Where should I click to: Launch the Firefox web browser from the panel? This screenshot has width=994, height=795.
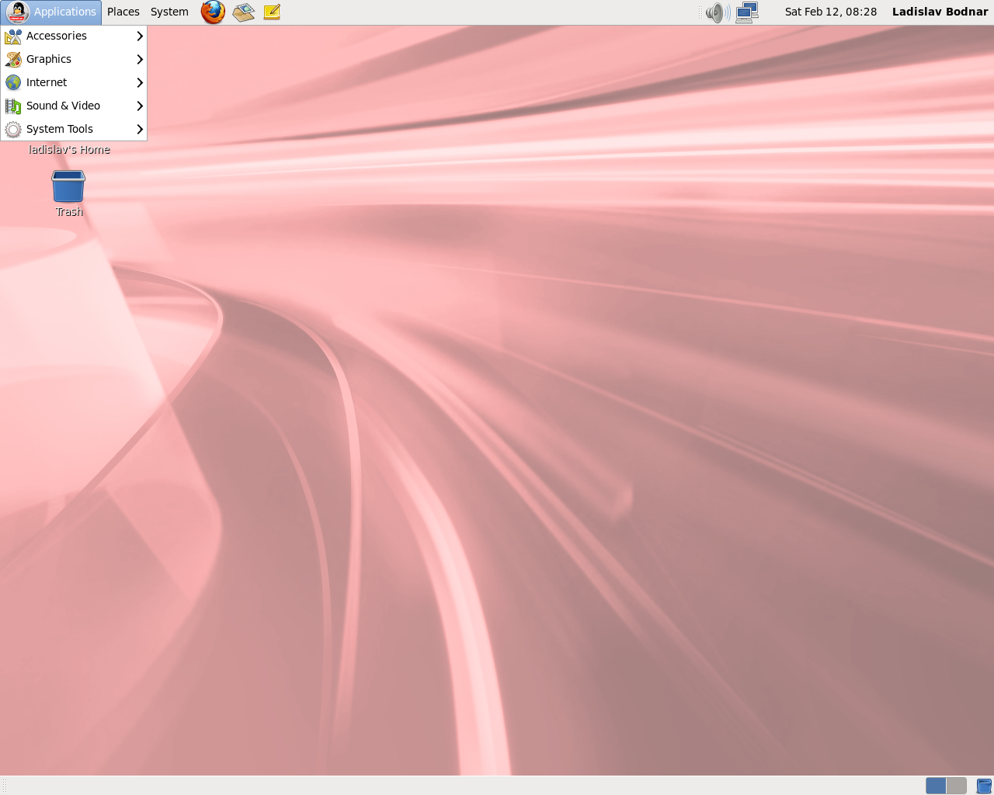coord(213,12)
